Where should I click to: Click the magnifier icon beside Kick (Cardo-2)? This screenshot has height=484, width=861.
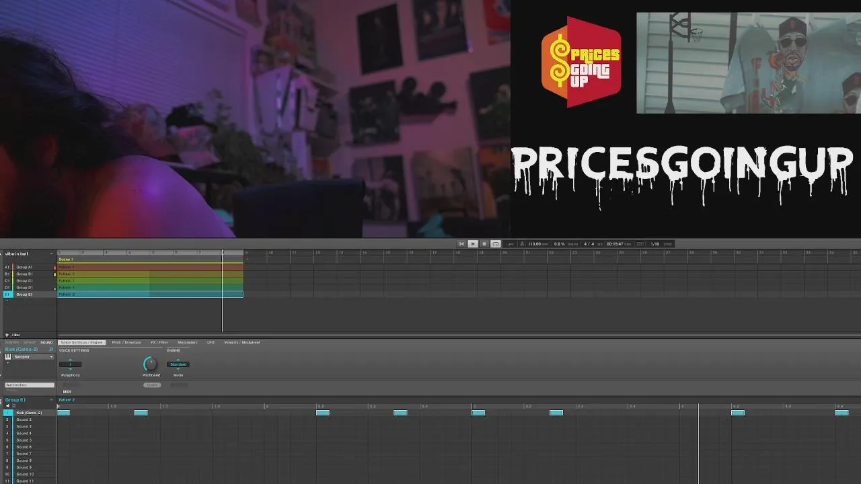[x=51, y=350]
